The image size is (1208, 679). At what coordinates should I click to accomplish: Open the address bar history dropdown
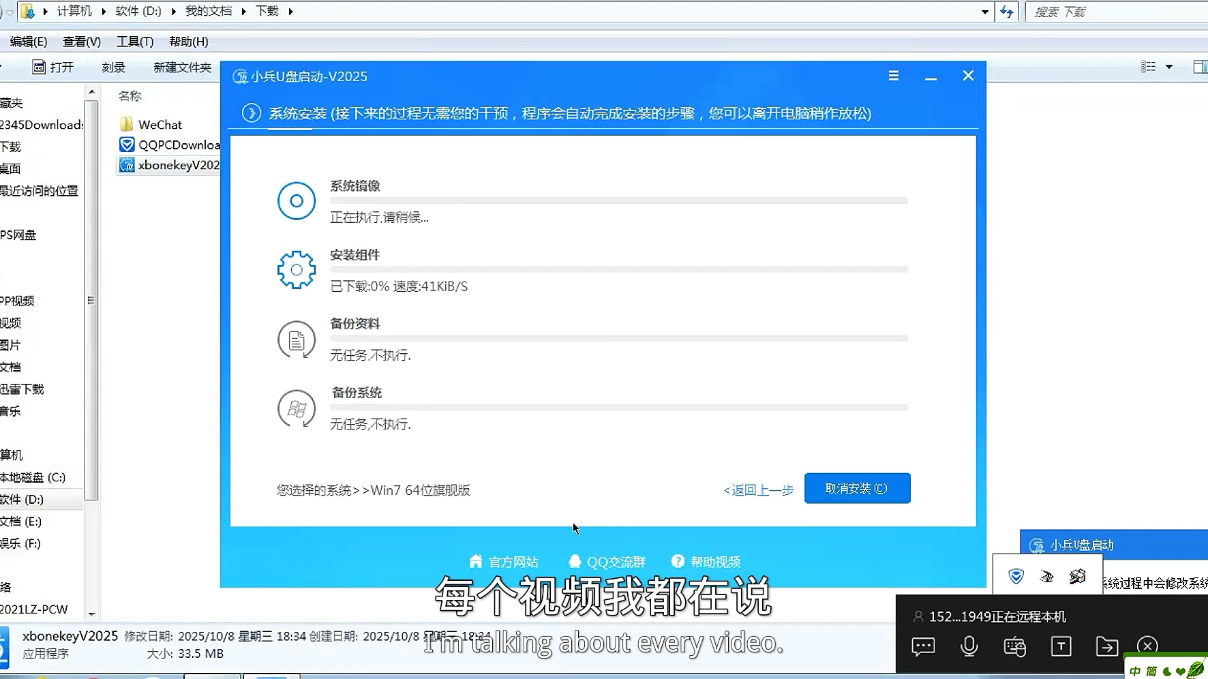tap(984, 12)
